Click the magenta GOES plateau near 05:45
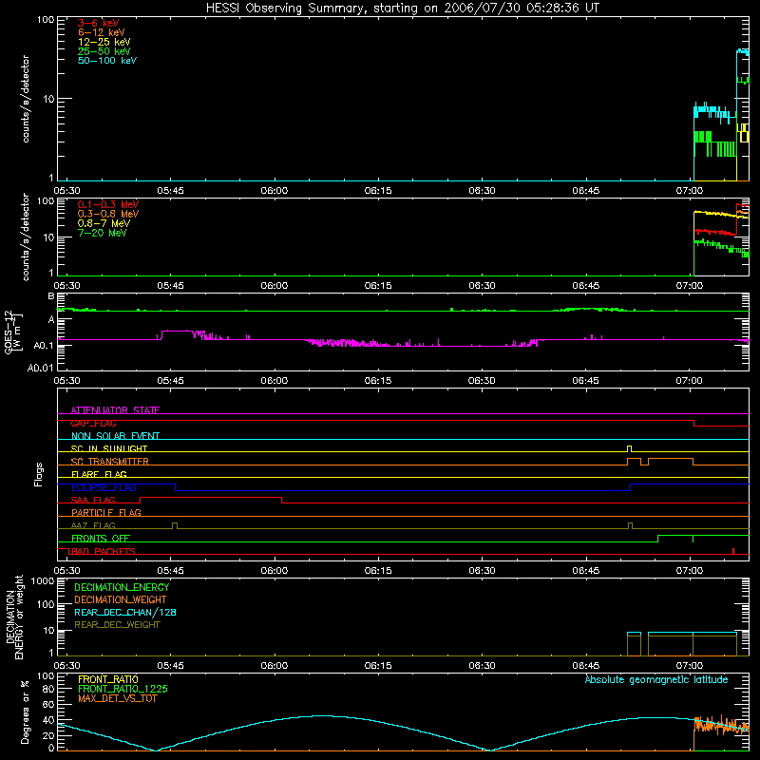The height and width of the screenshot is (760, 760). pos(178,331)
